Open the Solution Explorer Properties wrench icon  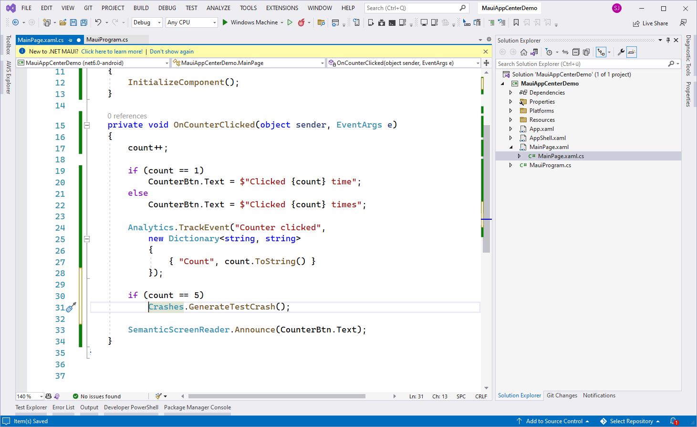click(x=621, y=52)
